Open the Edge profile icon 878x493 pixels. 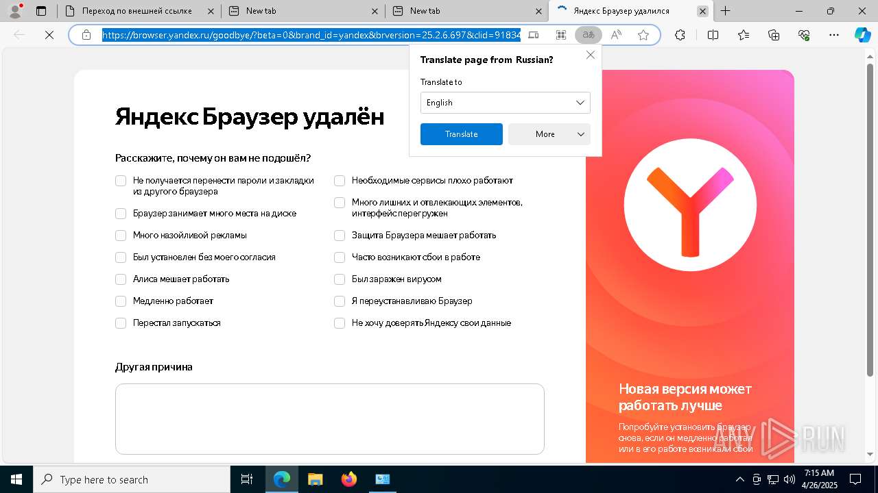(x=14, y=11)
